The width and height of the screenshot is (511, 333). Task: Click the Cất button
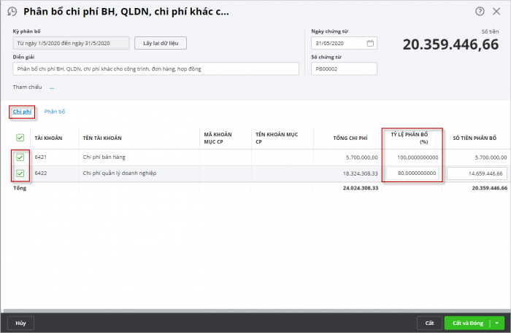[x=429, y=323]
